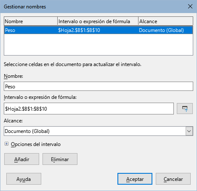Screen dimensions: 197x191
Task: Sort by the Nombre column header
Action: pyautogui.click(x=31, y=21)
